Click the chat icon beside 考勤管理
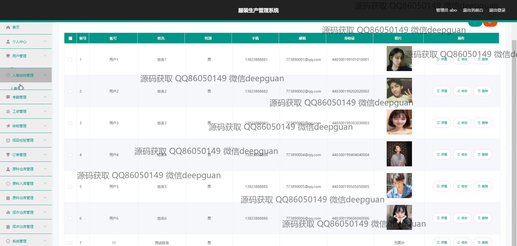The image size is (517, 246). (x=8, y=97)
